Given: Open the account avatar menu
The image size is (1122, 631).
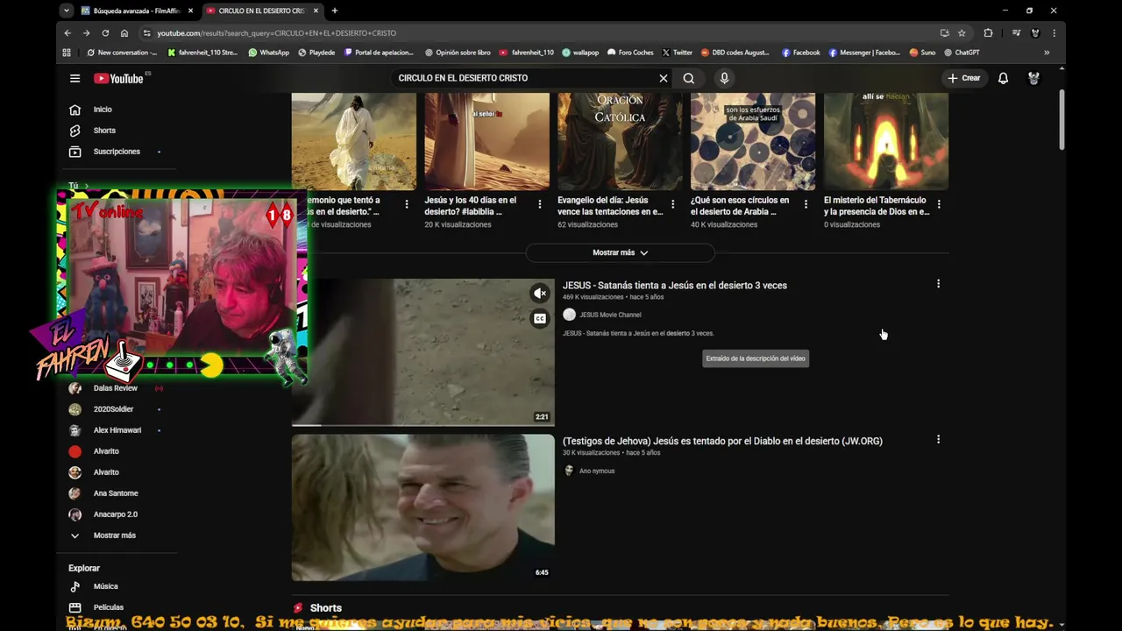Looking at the screenshot, I should coord(1033,78).
